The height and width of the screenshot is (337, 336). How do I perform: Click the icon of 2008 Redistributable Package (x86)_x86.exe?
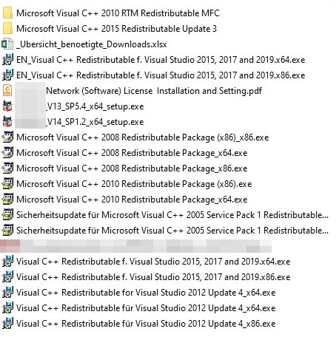7,137
